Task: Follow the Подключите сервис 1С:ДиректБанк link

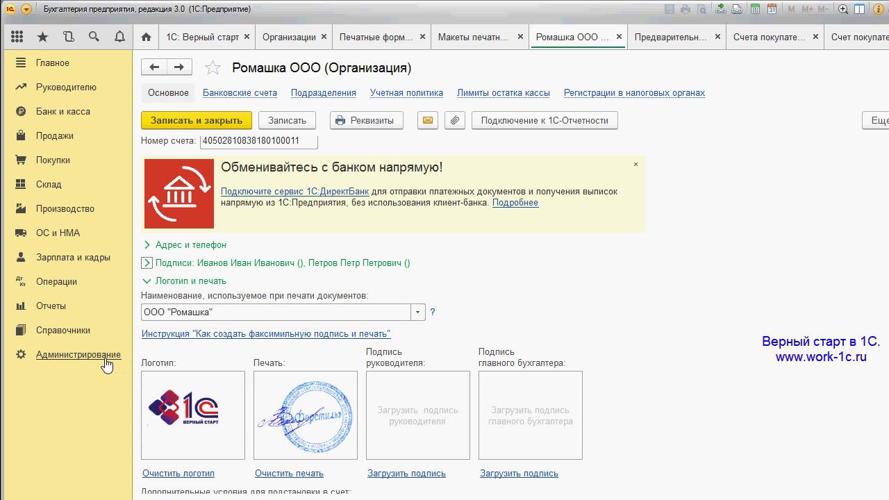Action: point(295,192)
